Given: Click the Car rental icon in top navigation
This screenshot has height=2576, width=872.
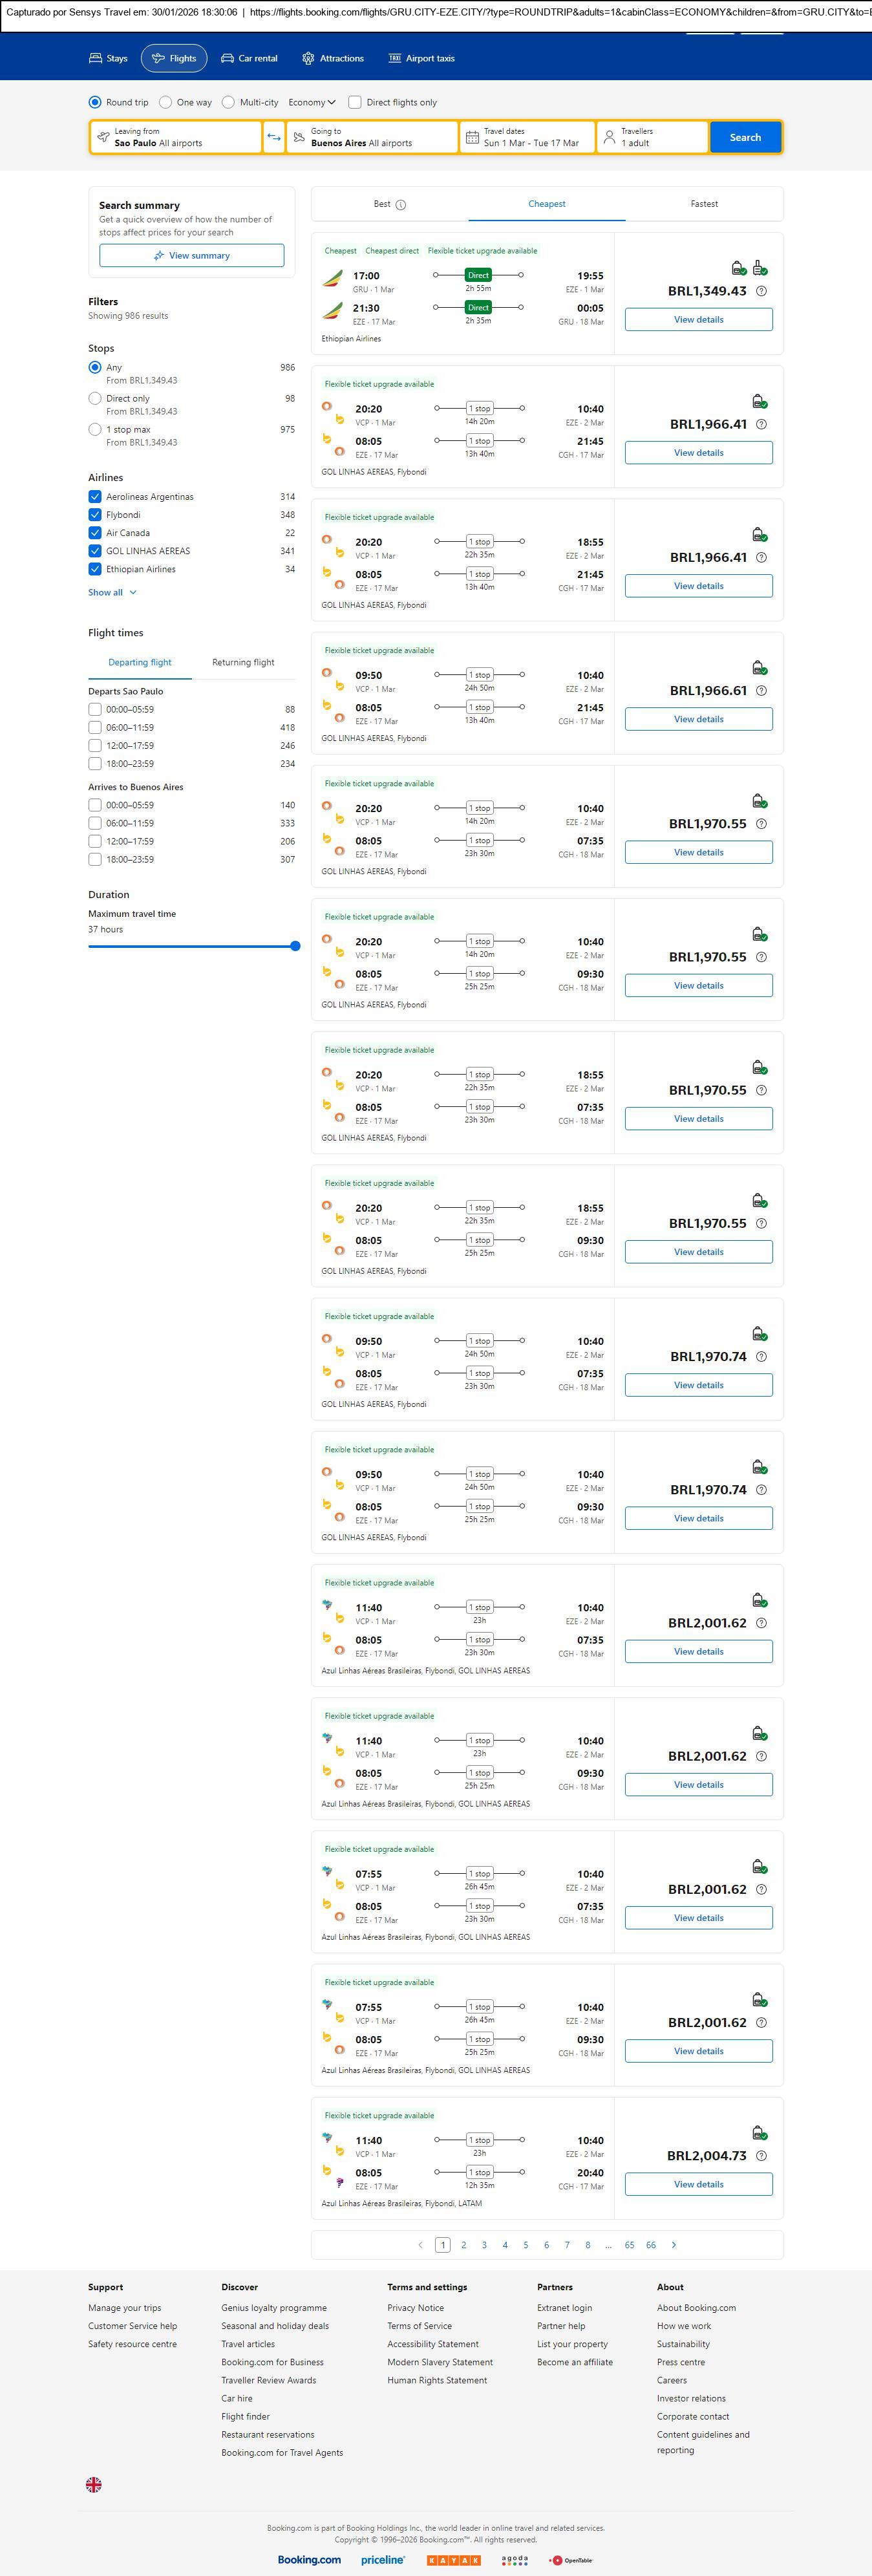Looking at the screenshot, I should [228, 59].
